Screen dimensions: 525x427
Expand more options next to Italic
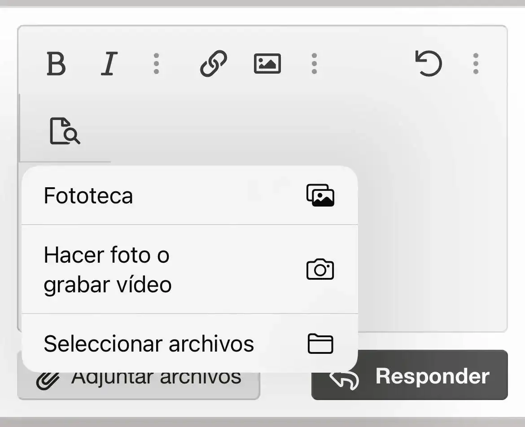click(x=156, y=64)
